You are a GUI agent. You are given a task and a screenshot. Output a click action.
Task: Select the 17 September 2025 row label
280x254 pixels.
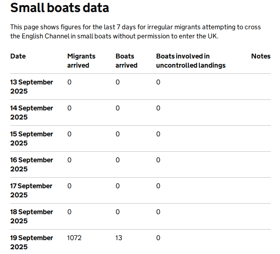pos(31,190)
